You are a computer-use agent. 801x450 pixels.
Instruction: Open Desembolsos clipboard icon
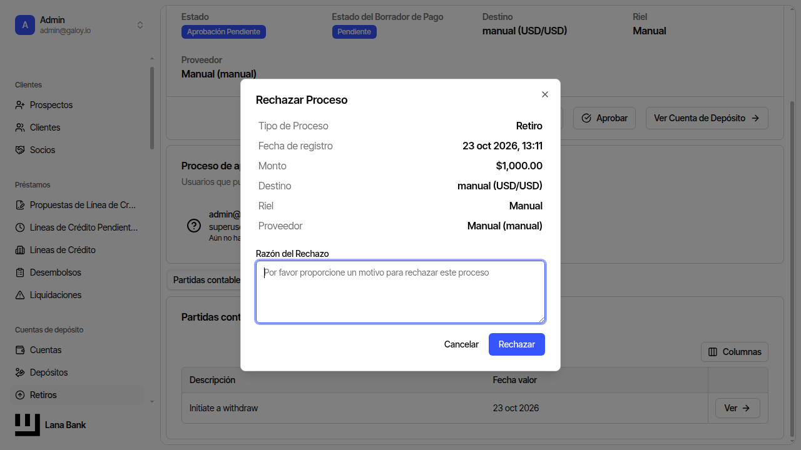20,272
